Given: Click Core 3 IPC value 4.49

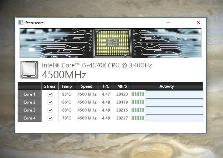Looking at the screenshot, I should 106,110.
